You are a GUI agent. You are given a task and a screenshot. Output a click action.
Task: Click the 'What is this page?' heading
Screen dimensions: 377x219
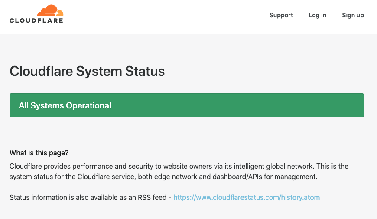point(39,153)
